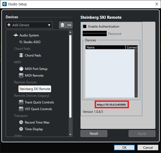Confirm with the OK button
Screen dimensions: 161x153
pos(124,148)
